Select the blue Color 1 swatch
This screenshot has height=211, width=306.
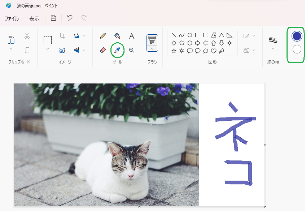coord(297,36)
